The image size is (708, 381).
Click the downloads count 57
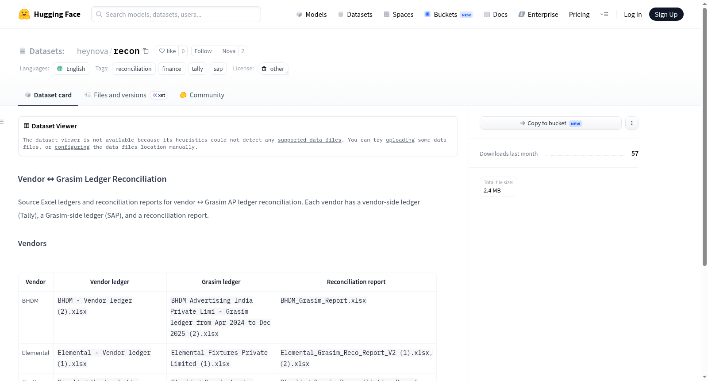click(635, 154)
